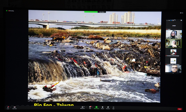Open audio options arrow next to Audio
Viewport: 186px width, 112px height.
(x=10, y=107)
